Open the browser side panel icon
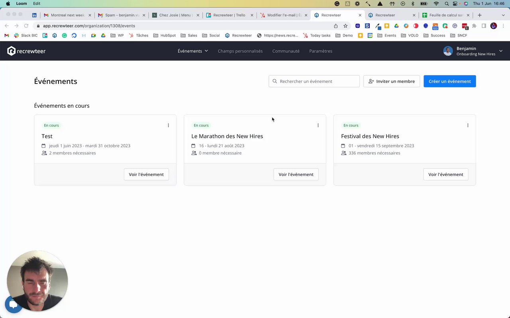The image size is (510, 318). pyautogui.click(x=484, y=26)
